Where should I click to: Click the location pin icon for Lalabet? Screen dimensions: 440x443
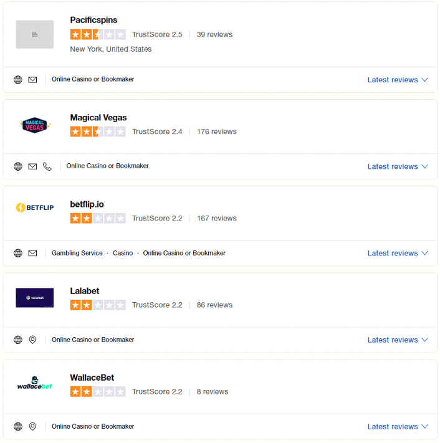(x=32, y=340)
